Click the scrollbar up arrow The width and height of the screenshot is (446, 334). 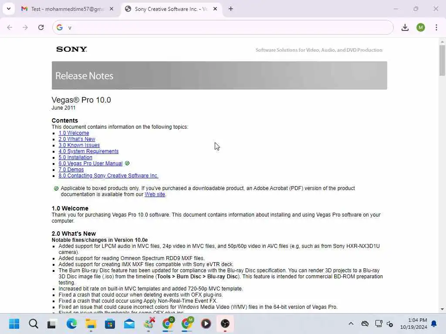click(442, 42)
